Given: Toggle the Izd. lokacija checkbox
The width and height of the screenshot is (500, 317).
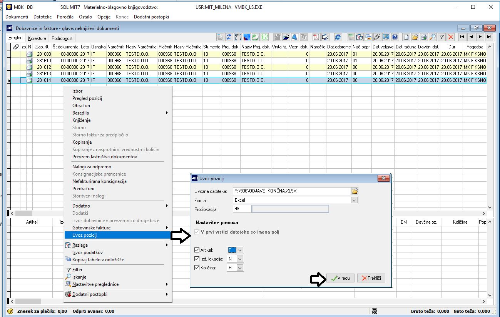Looking at the screenshot, I should pyautogui.click(x=197, y=259).
